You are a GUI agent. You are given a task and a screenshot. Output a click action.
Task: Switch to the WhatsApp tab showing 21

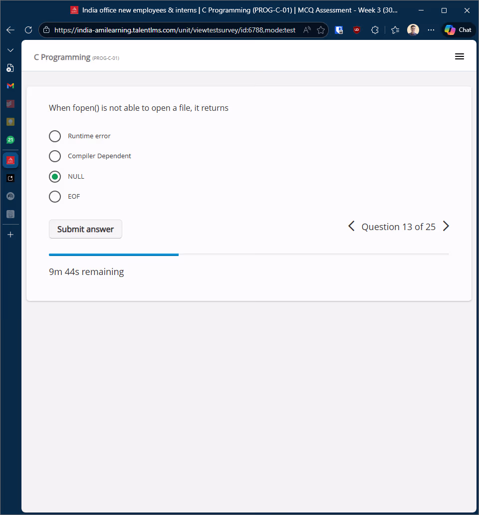[x=10, y=140]
